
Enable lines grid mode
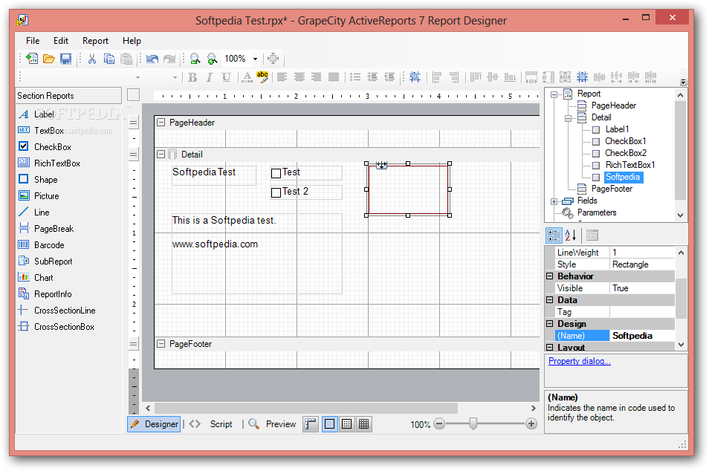(x=364, y=424)
